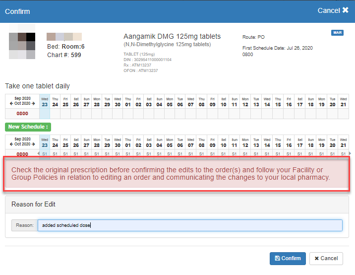The width and height of the screenshot is (355, 275).
Task: Go to previous month in the New Schedule
Action: [x=11, y=144]
